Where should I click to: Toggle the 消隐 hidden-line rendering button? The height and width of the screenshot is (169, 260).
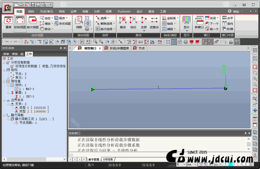point(79,23)
